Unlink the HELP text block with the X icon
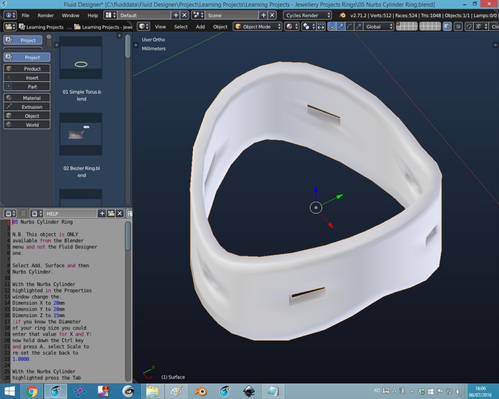This screenshot has height=399, width=499. point(119,213)
